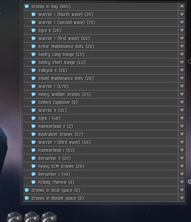191x222 pixels.
Task: Click the Drones in bay folder icon
Action: tap(27, 6)
